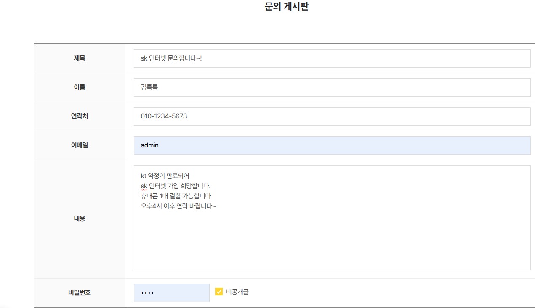Place cursor on '휴대폰 1대 결합 가능합니다' line
This screenshot has height=308, width=535.
(176, 196)
